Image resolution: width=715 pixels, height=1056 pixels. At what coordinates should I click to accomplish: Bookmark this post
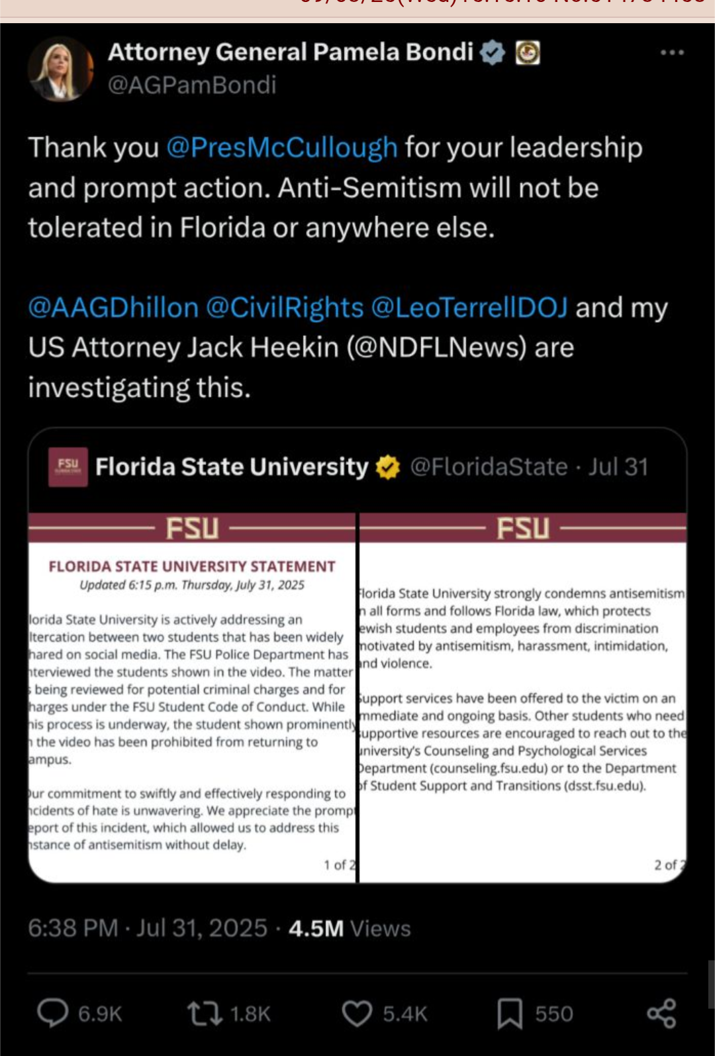tap(510, 1014)
